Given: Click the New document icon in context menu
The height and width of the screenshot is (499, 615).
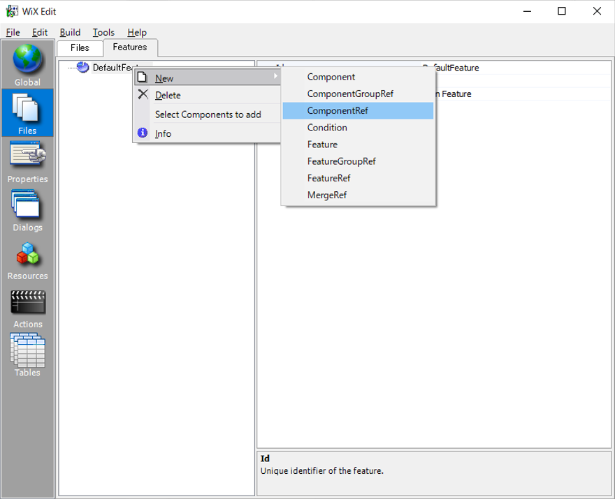Looking at the screenshot, I should pos(142,77).
